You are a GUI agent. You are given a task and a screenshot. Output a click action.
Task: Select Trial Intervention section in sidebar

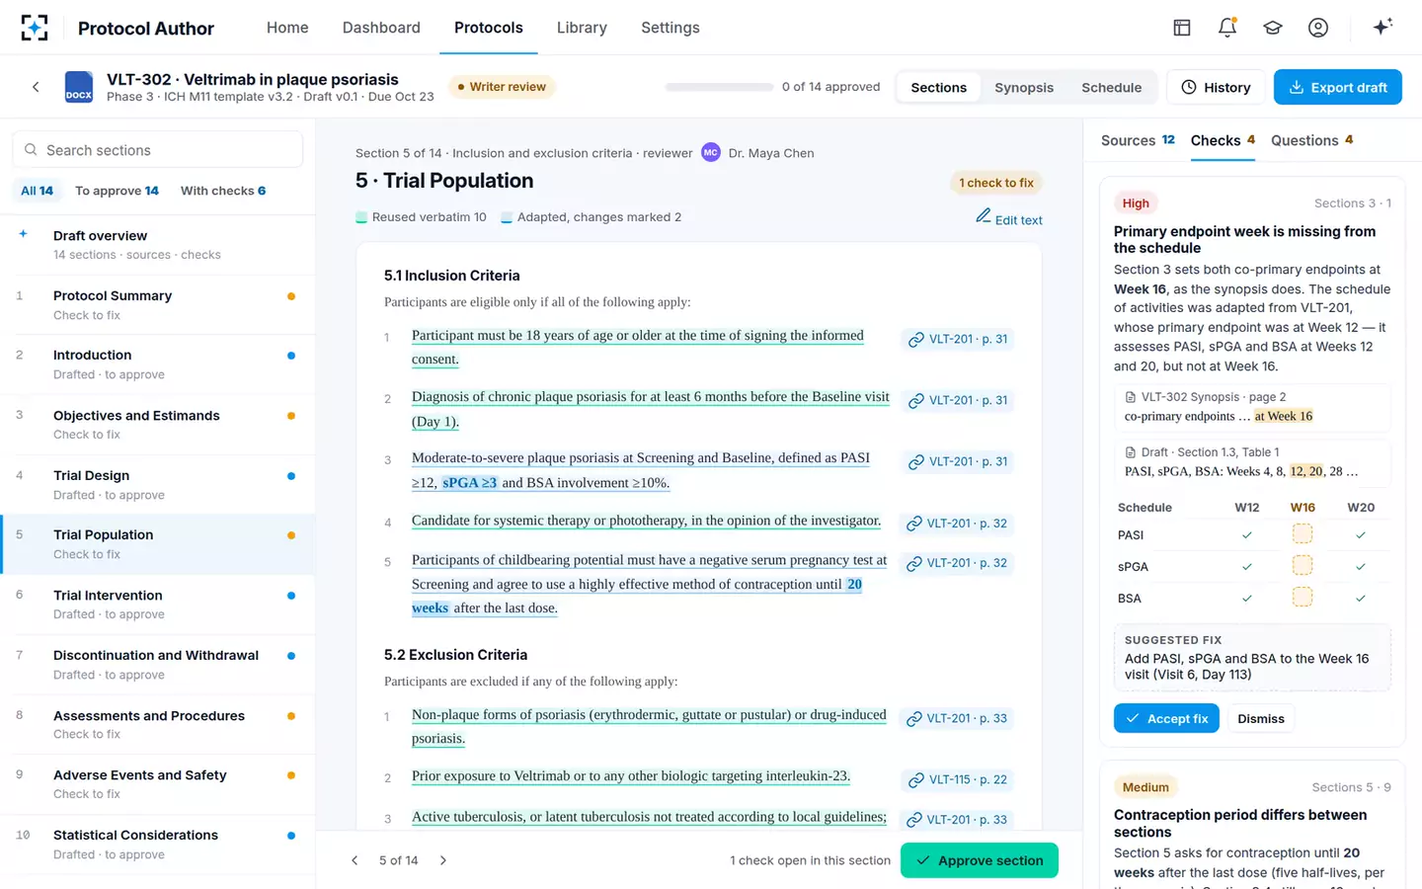coord(158,605)
